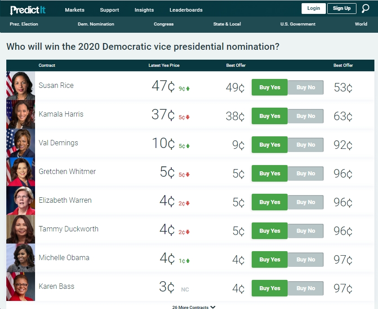Buy Yes on Kamala Harris
This screenshot has width=378, height=309.
[x=270, y=116]
